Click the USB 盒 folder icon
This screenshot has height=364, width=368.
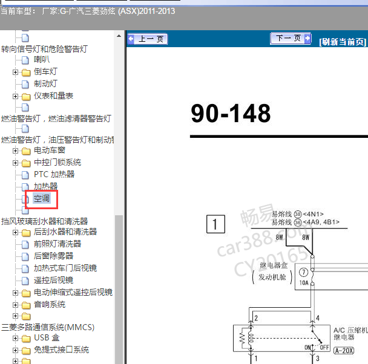[26, 339]
